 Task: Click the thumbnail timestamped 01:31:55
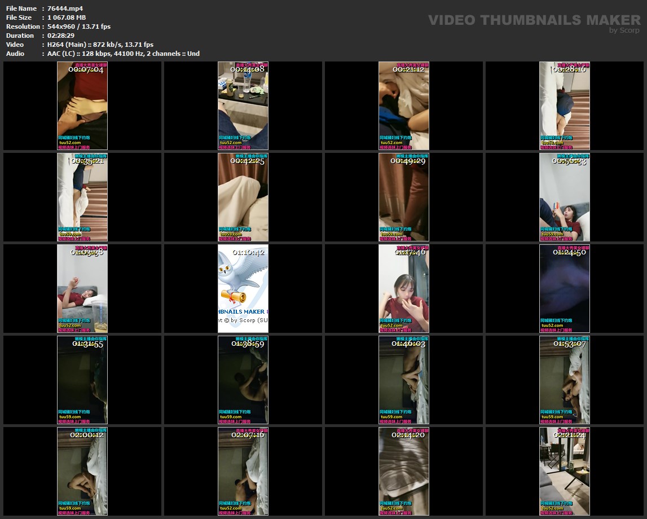(x=82, y=380)
